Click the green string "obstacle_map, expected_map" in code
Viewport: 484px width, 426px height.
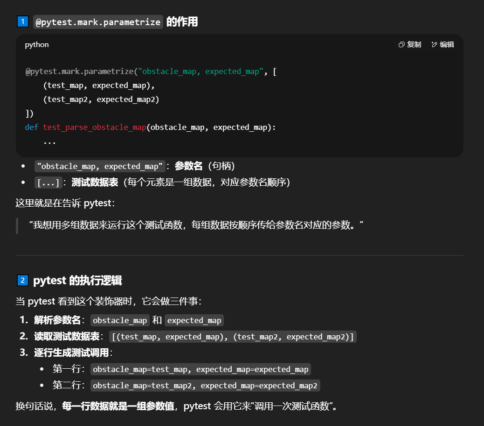click(201, 72)
